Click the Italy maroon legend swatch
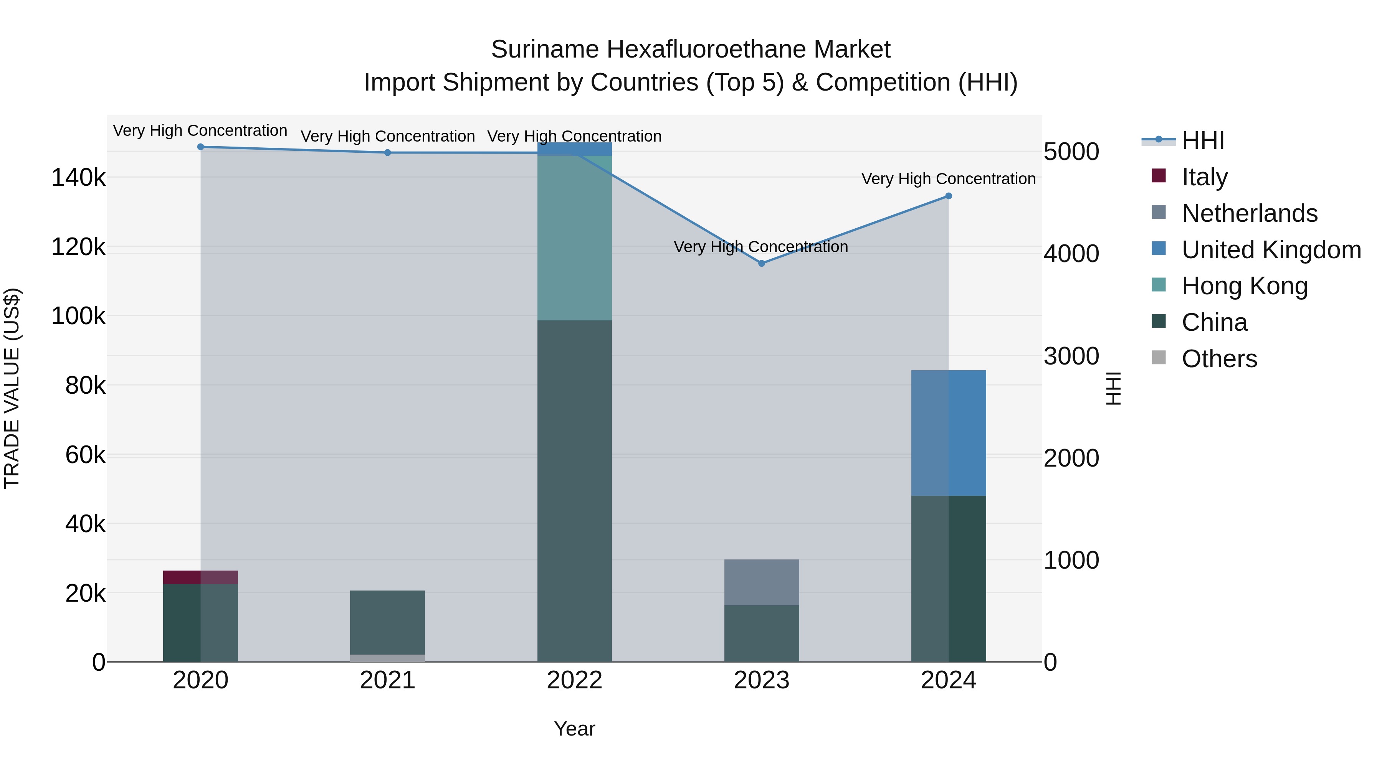This screenshot has height=777, width=1382. pyautogui.click(x=1159, y=175)
